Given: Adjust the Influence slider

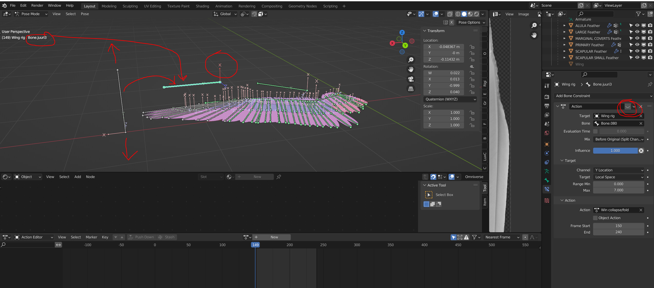Looking at the screenshot, I should click(615, 151).
